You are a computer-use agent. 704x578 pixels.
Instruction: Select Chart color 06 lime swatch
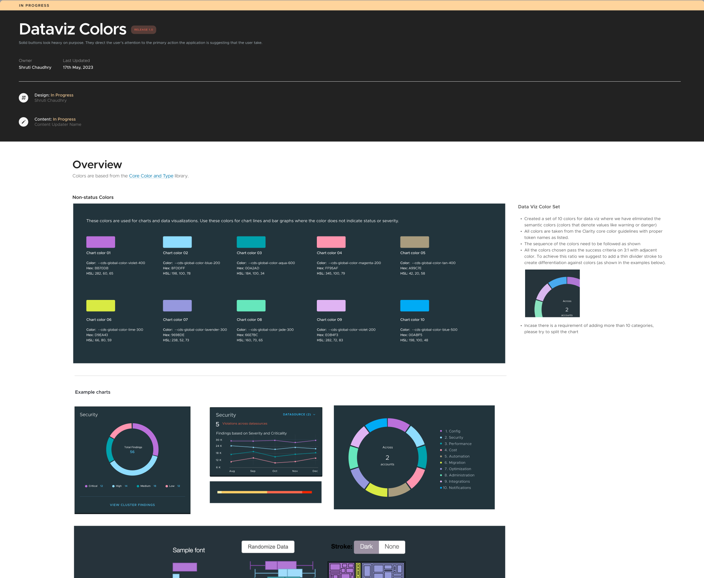pyautogui.click(x=101, y=305)
